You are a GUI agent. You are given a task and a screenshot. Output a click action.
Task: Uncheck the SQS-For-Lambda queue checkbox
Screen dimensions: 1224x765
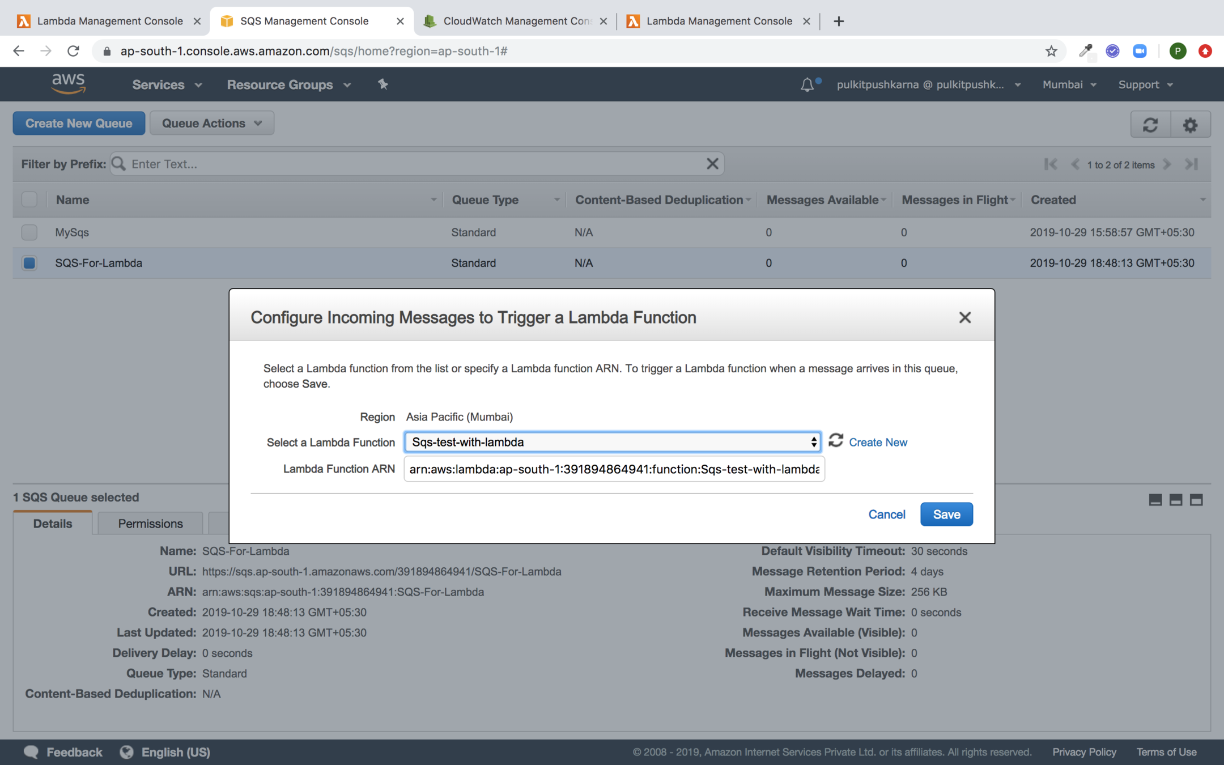[x=29, y=263]
